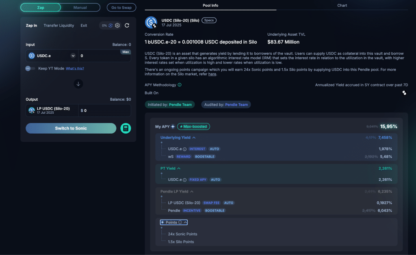Click the refresh icon in Zap panel
Image resolution: width=416 pixels, height=255 pixels.
[127, 26]
